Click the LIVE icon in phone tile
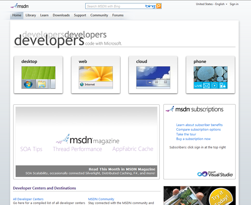 pos(198,86)
